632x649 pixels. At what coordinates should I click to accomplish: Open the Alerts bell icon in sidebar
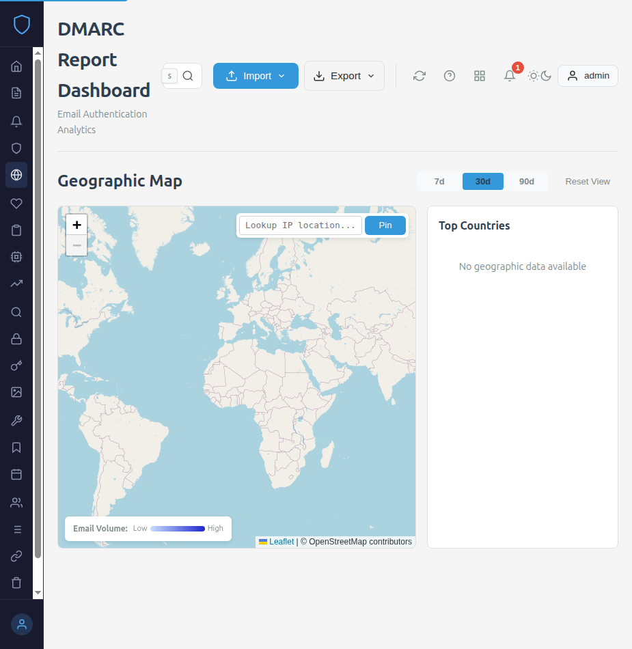point(16,121)
